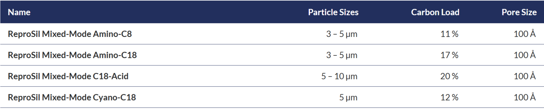Click the 5 – 10 µm particle size cell
Screen dimensions: 544x109
[339, 76]
